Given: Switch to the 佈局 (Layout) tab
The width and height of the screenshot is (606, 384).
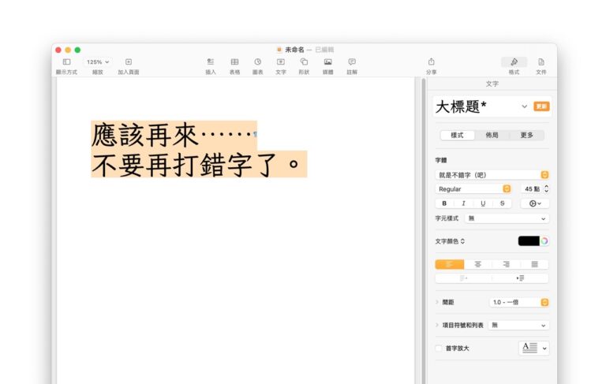Looking at the screenshot, I should (x=492, y=135).
